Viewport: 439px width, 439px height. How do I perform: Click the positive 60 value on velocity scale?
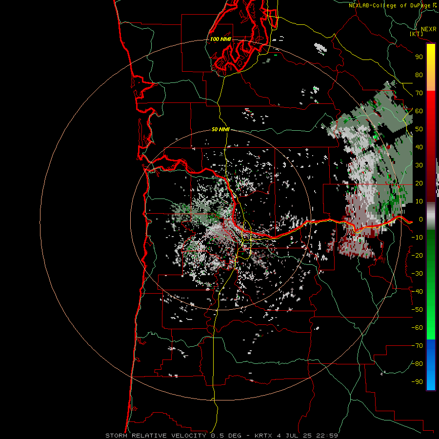click(x=419, y=111)
